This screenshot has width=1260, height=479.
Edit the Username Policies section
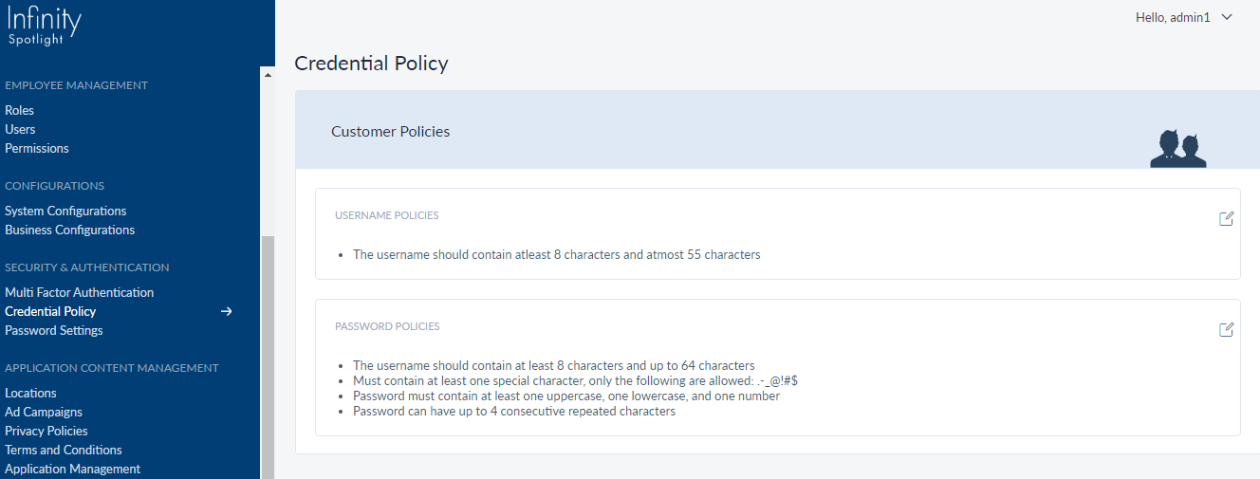point(1226,219)
